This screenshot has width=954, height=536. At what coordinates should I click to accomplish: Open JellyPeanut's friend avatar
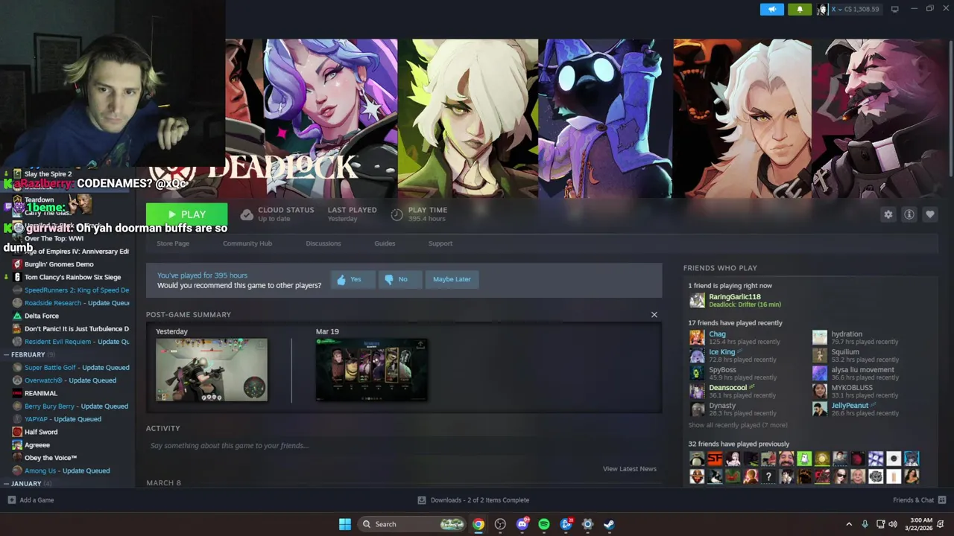coord(819,409)
